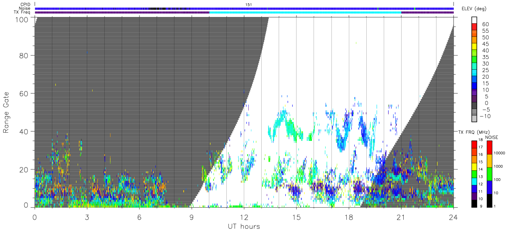Select the ELEV (deg) colorbar title
This screenshot has height=235, width=510.
pyautogui.click(x=473, y=9)
